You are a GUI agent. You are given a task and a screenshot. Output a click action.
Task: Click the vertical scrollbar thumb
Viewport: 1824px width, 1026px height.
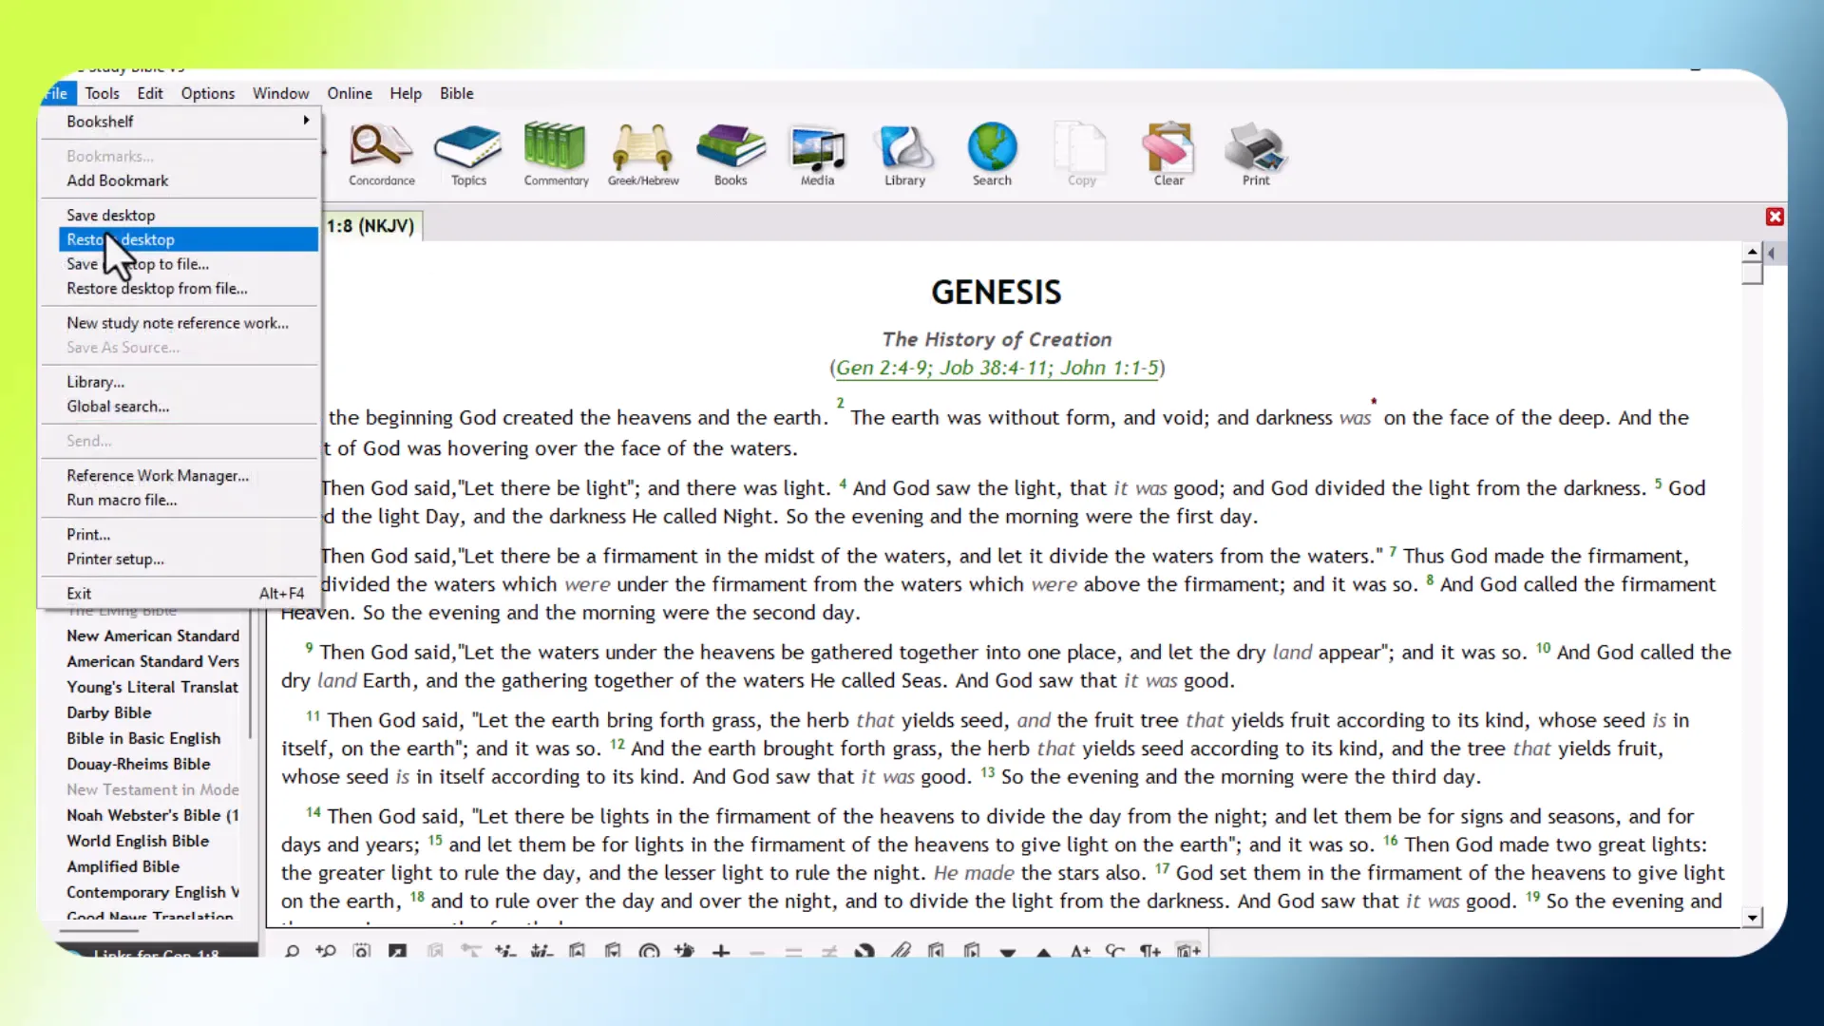[1753, 274]
